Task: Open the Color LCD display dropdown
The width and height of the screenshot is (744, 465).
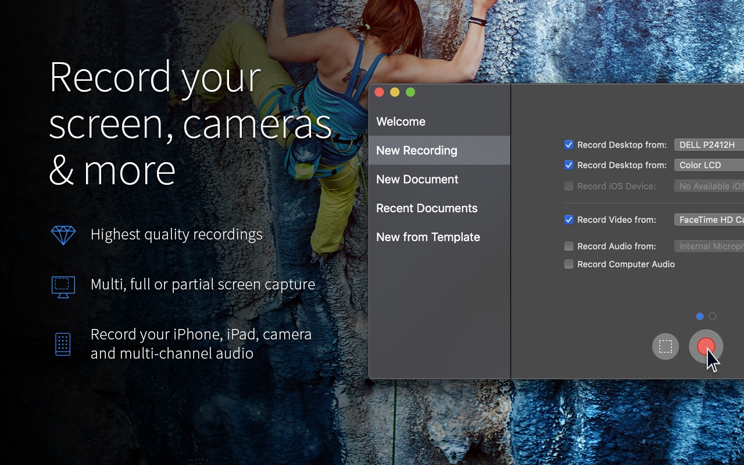Action: (709, 165)
